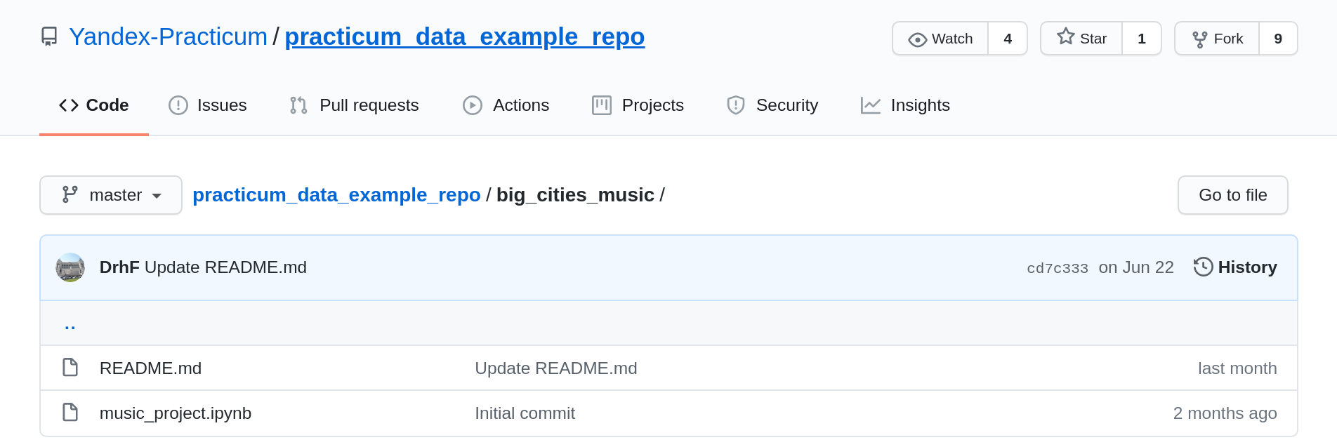This screenshot has width=1337, height=447.
Task: Click the file icon next to music_project.ipynb
Action: pyautogui.click(x=70, y=413)
